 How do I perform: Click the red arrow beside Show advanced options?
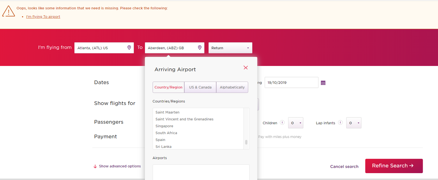click(x=95, y=166)
